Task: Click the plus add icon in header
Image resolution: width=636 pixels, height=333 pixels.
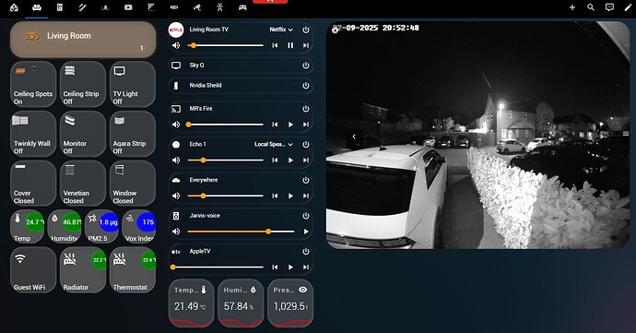Action: point(571,7)
